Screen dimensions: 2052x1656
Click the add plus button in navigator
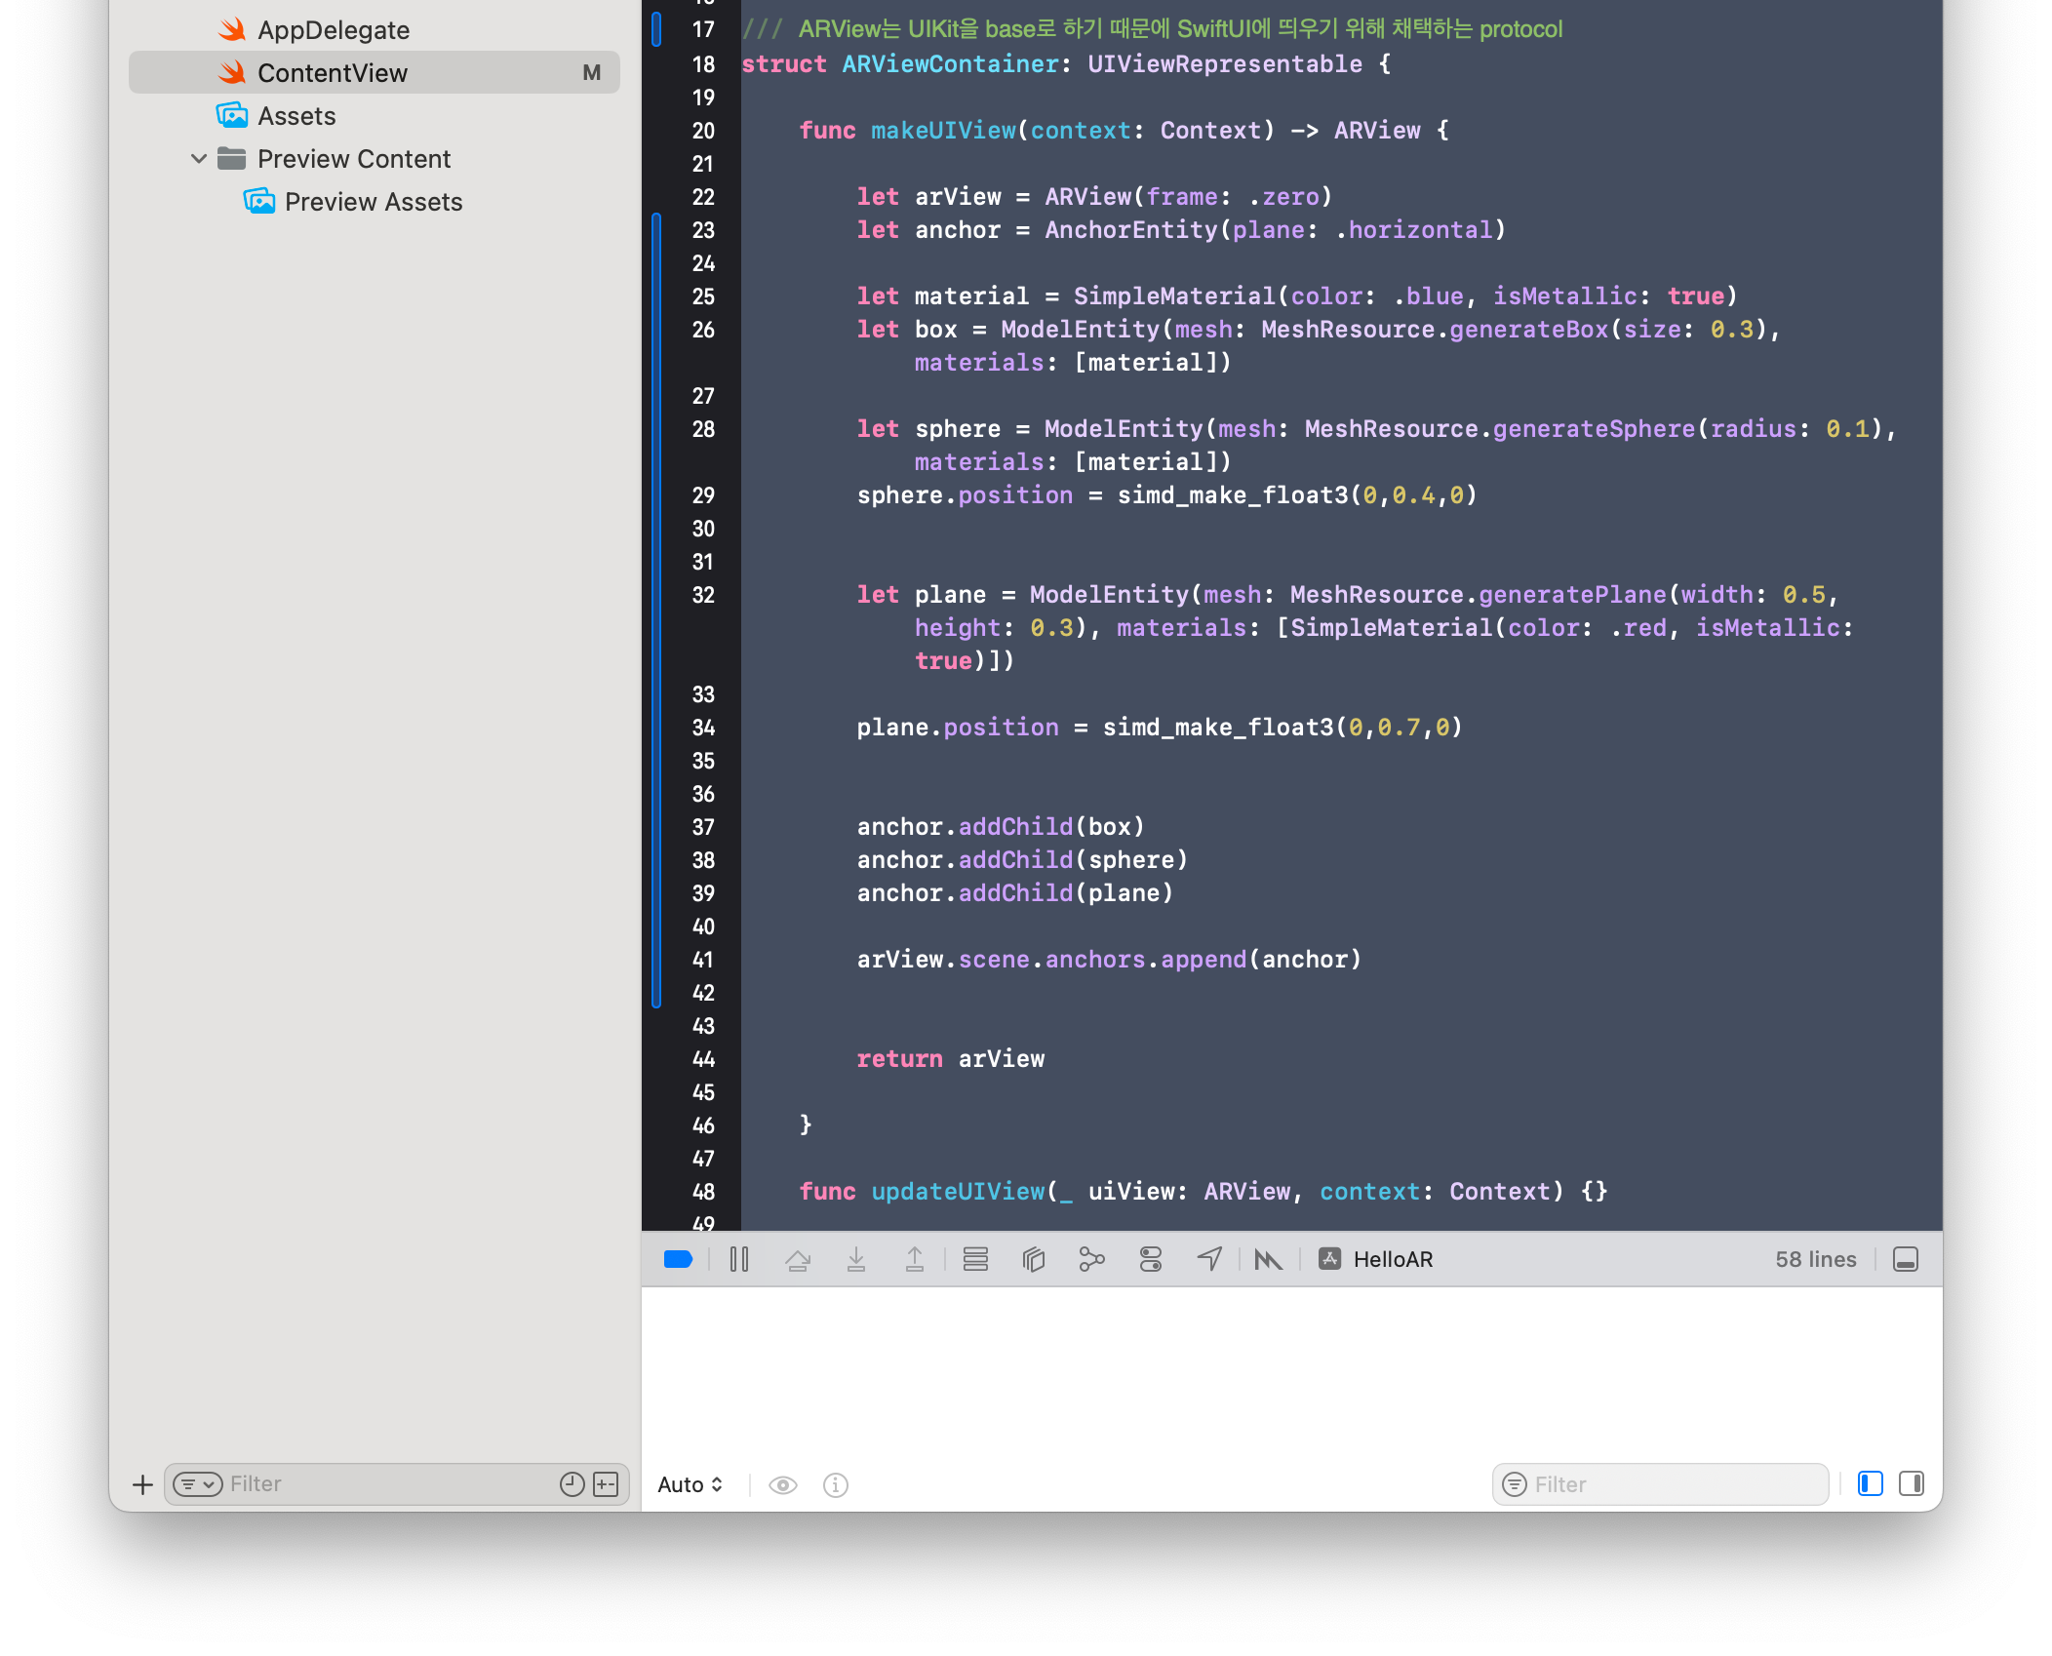[142, 1483]
